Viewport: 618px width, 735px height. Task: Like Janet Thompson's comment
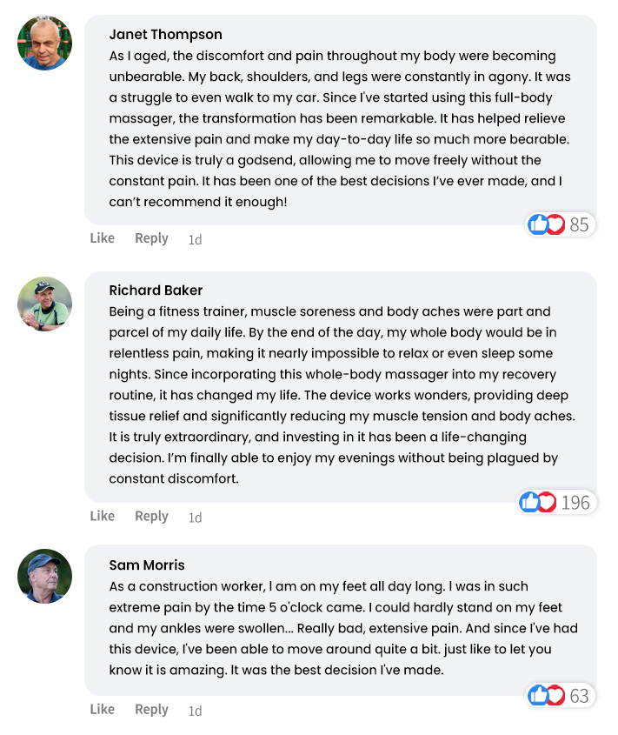[x=103, y=238]
